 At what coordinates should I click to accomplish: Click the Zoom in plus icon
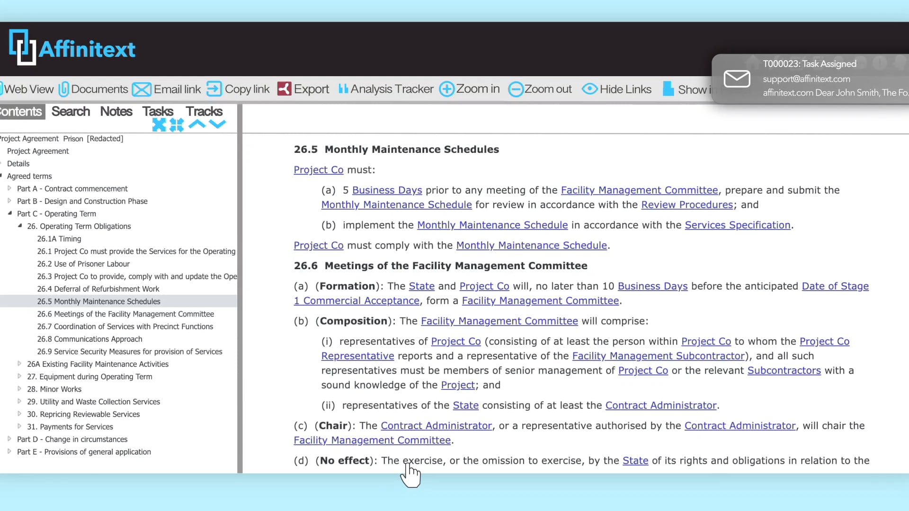446,89
